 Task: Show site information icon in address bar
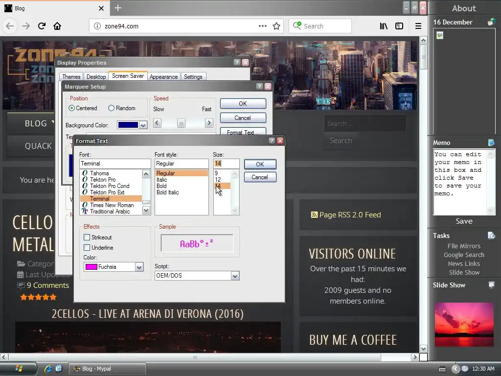[97, 26]
